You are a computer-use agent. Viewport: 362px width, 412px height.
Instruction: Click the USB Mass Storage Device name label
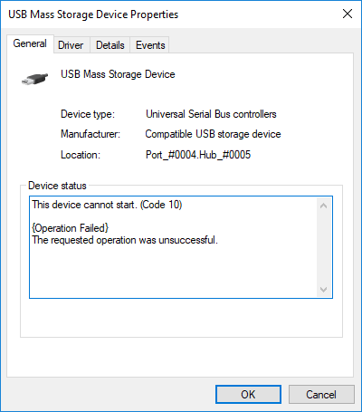point(118,74)
